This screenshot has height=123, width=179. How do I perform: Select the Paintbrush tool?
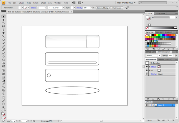(x=3, y=43)
